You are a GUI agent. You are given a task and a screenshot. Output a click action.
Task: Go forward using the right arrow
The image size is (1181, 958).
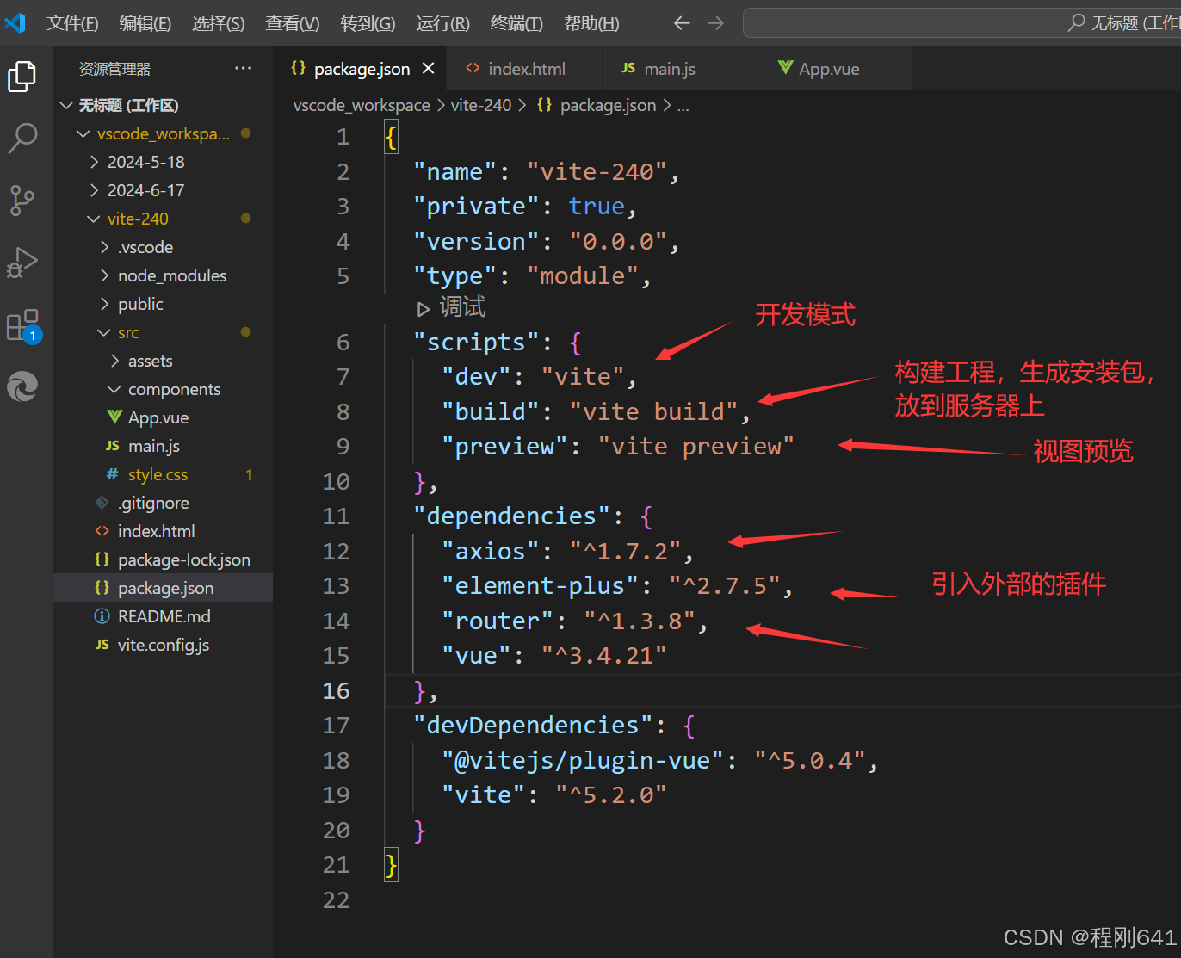click(715, 23)
